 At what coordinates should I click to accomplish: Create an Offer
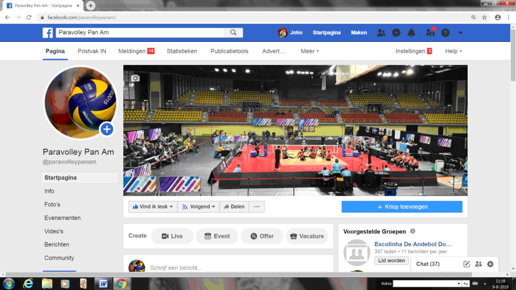click(x=262, y=236)
